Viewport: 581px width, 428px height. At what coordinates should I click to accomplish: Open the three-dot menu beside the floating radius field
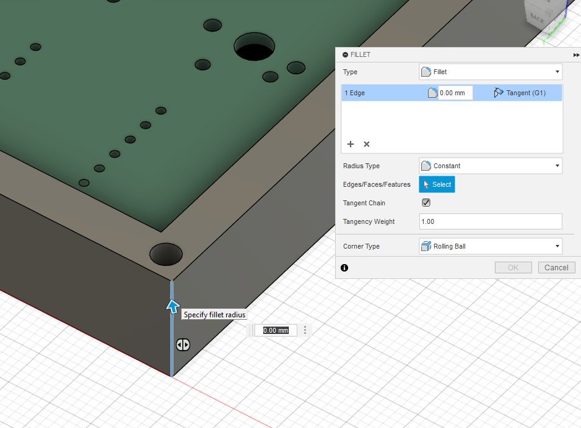304,330
